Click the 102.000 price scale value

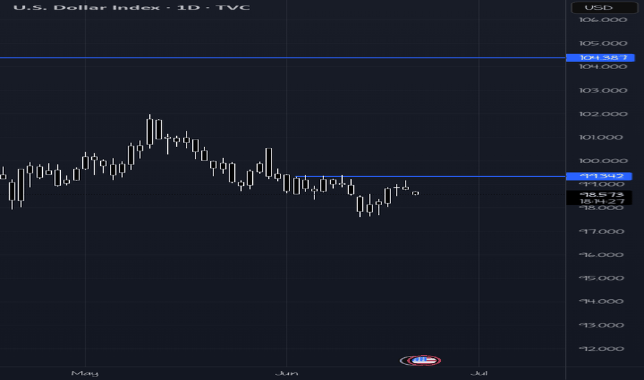coord(603,114)
